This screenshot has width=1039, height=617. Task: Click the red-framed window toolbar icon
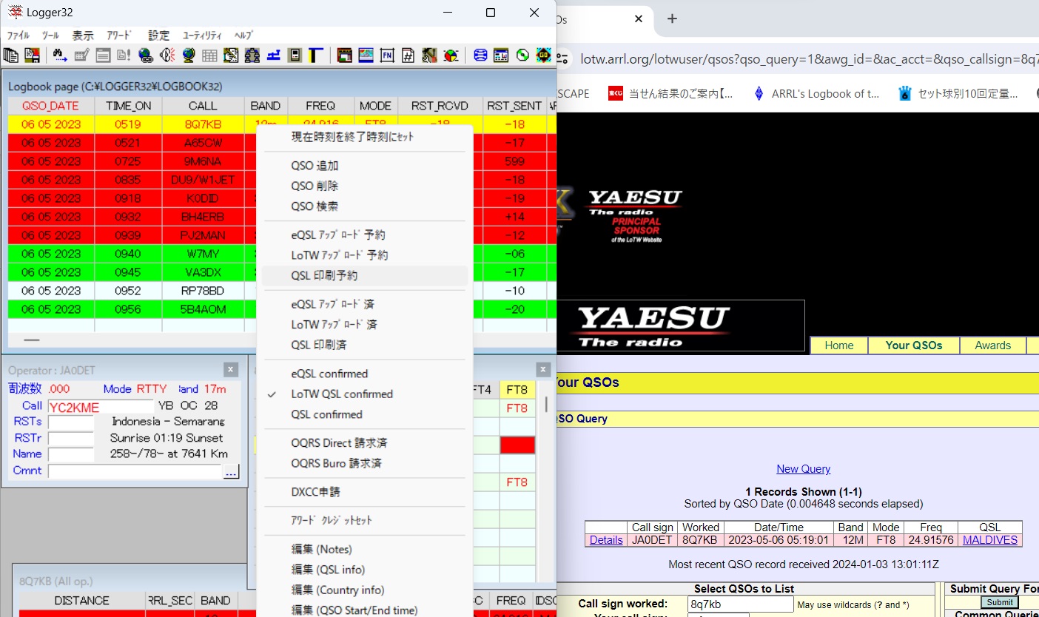(x=344, y=55)
